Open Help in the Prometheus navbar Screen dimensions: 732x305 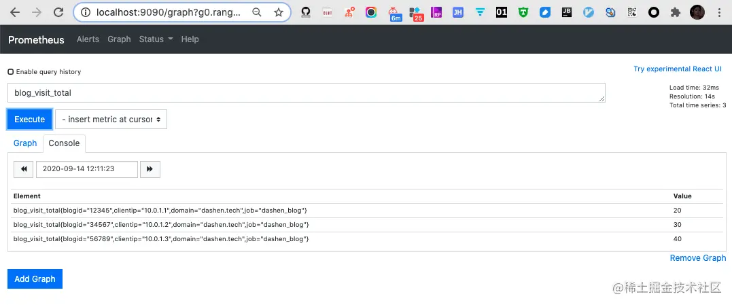point(190,39)
